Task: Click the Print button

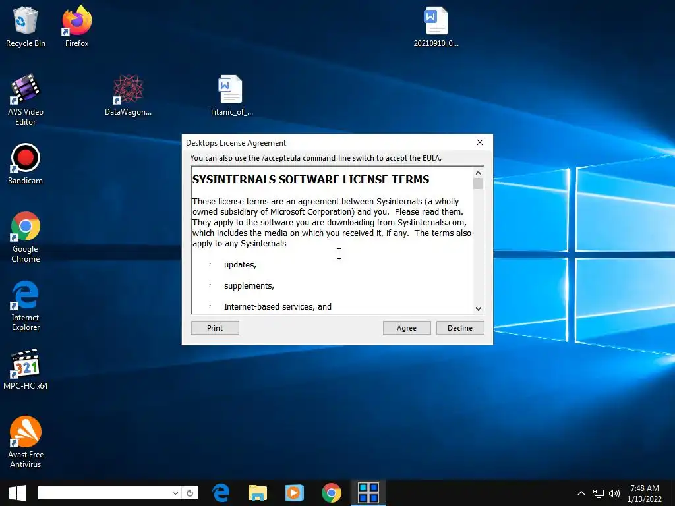Action: click(x=215, y=328)
